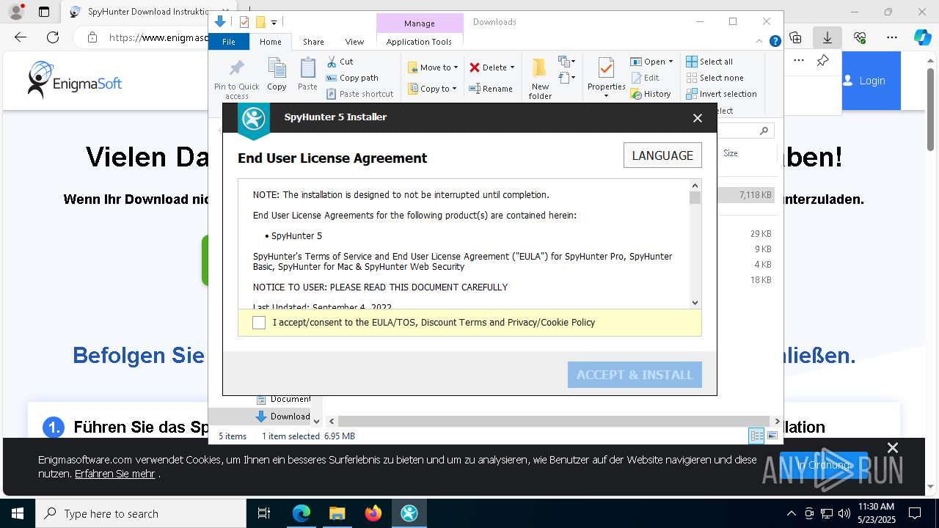Expand Quick Access Toolbar customize dropdown
Viewport: 939px width, 528px height.
point(274,23)
